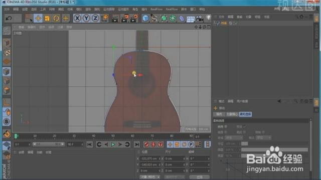
Task: Click the green Array generator icon
Action: [x=173, y=18]
